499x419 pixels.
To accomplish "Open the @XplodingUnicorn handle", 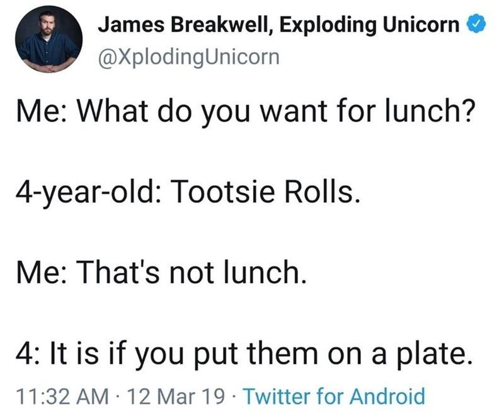I will click(x=189, y=57).
